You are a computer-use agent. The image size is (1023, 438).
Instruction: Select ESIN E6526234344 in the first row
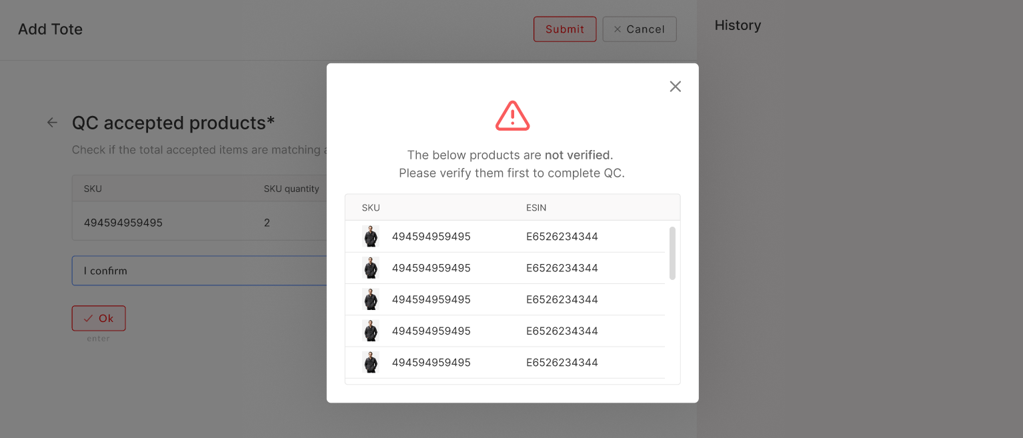(562, 237)
